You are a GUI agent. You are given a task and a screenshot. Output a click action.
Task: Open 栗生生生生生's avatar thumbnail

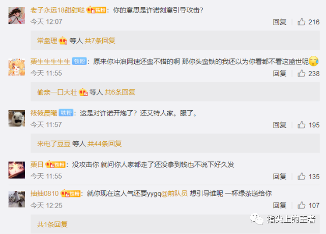coord(17,67)
